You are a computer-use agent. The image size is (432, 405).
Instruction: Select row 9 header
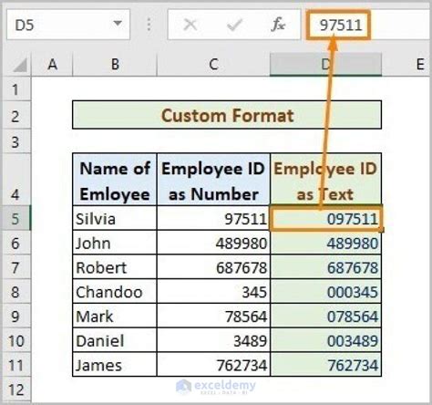click(15, 316)
